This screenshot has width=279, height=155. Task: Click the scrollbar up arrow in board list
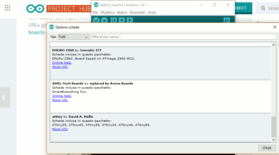(x=273, y=45)
